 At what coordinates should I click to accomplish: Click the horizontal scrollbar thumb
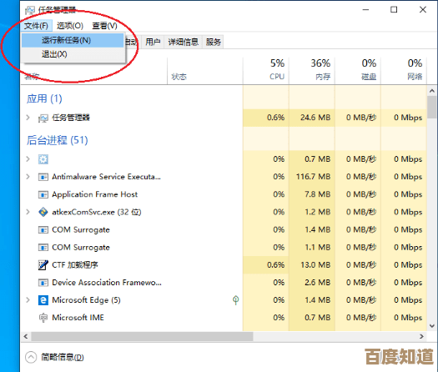click(x=142, y=336)
